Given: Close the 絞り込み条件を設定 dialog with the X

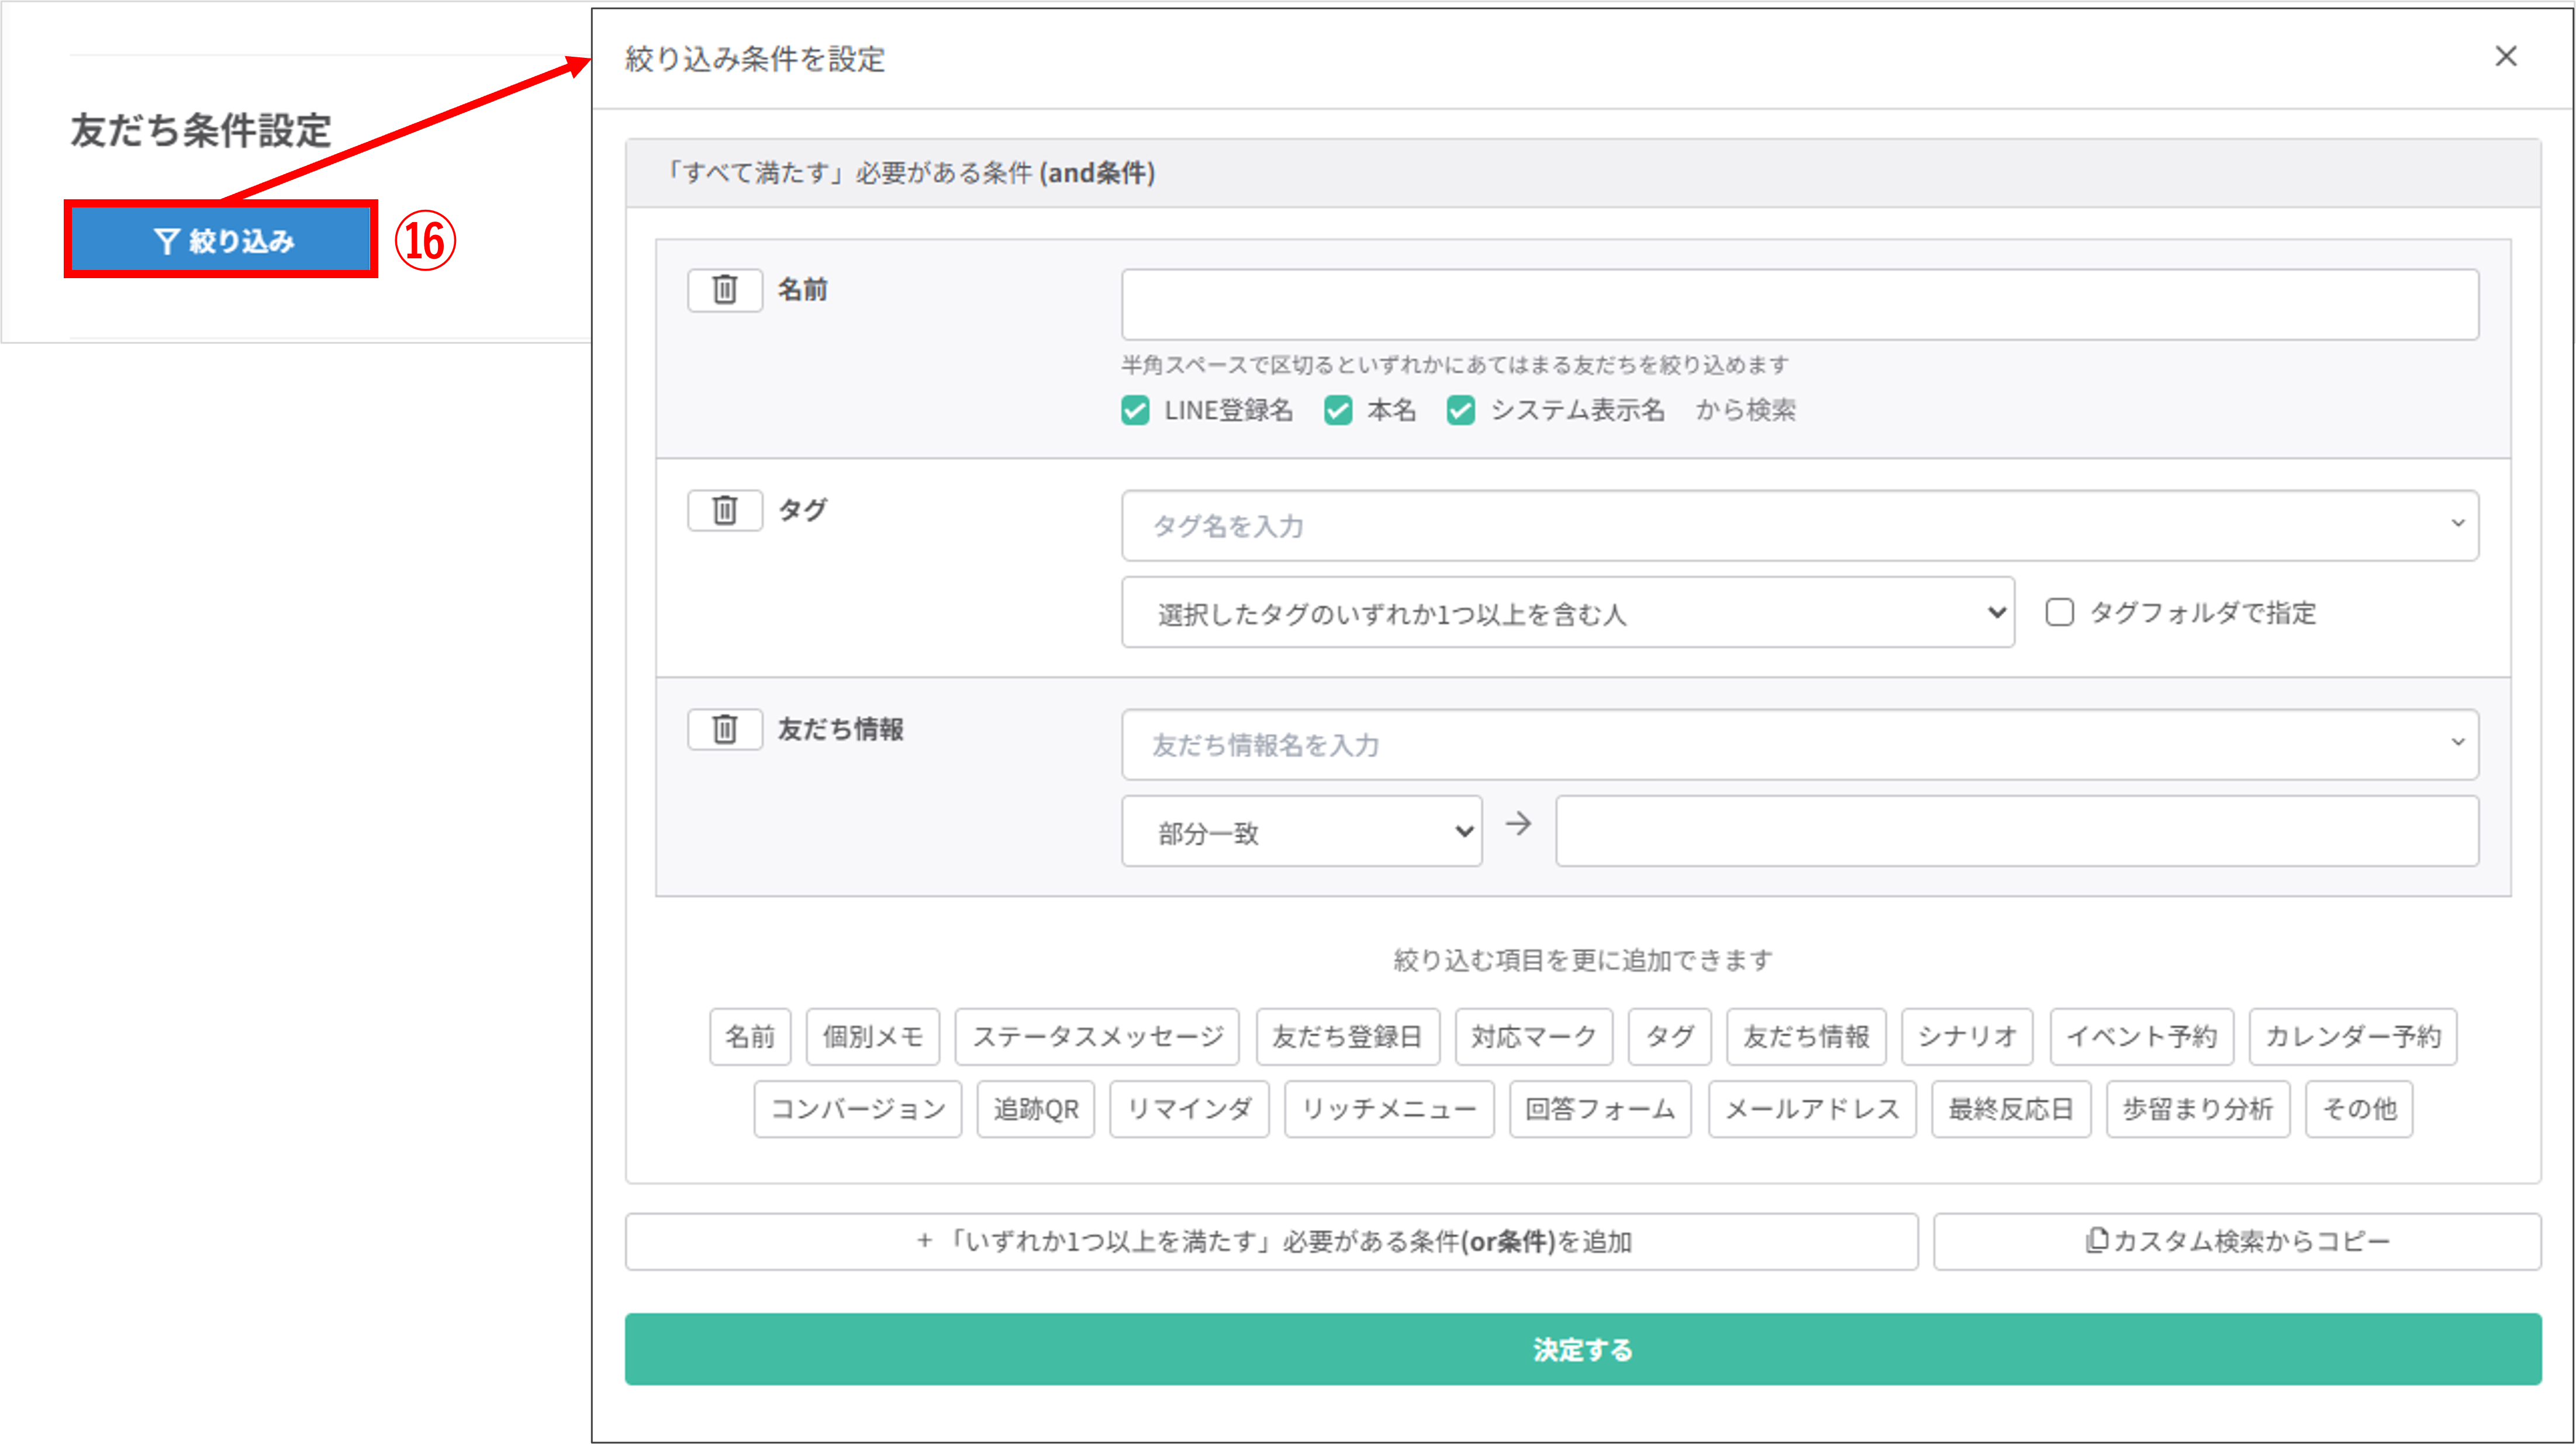Looking at the screenshot, I should tap(2505, 56).
